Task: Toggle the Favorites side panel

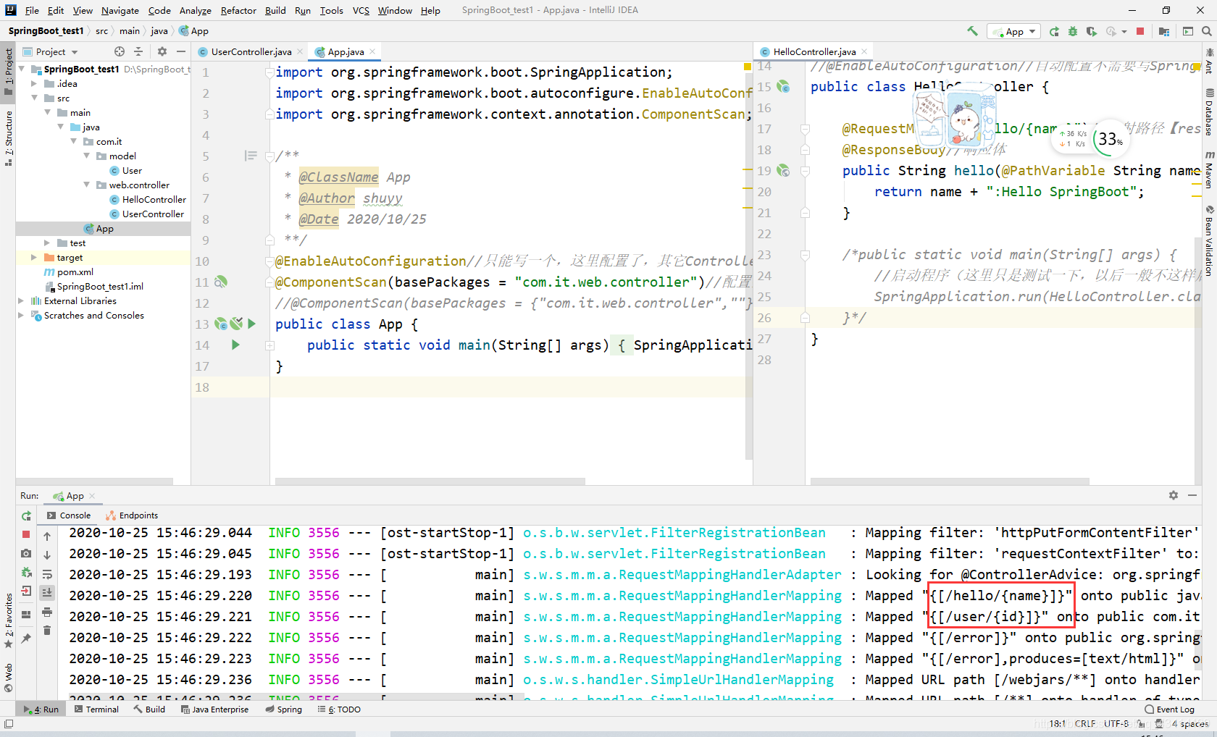Action: tap(8, 620)
